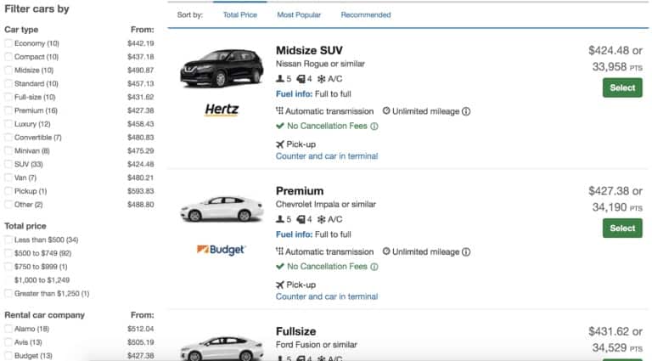Sort results by Total Price
This screenshot has width=652, height=361.
(240, 15)
